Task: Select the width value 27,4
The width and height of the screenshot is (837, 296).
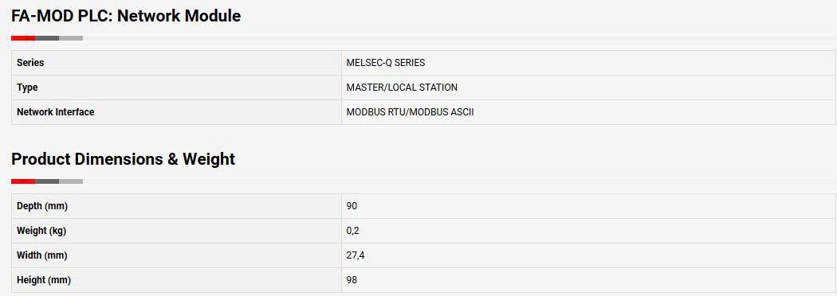Action: pyautogui.click(x=356, y=255)
